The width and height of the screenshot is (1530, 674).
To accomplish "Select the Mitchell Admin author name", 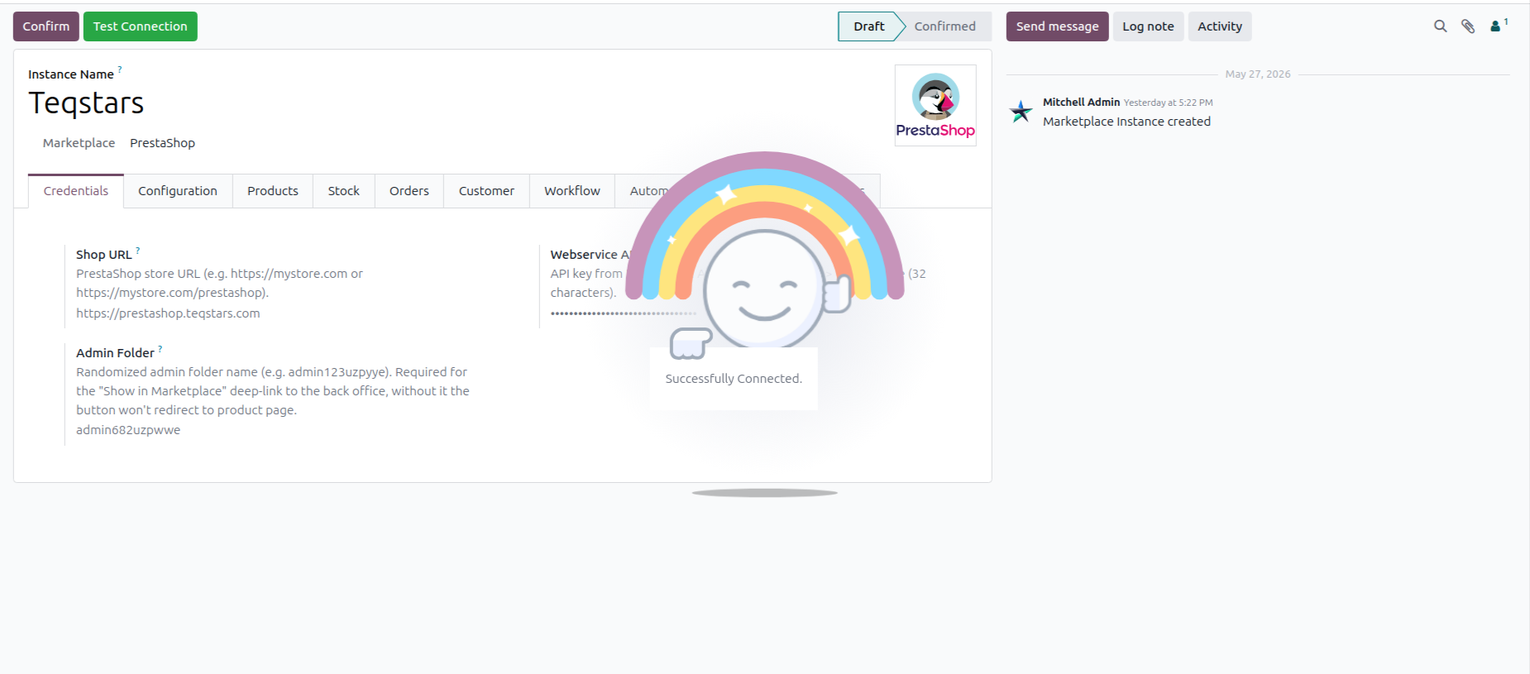I will (x=1081, y=102).
